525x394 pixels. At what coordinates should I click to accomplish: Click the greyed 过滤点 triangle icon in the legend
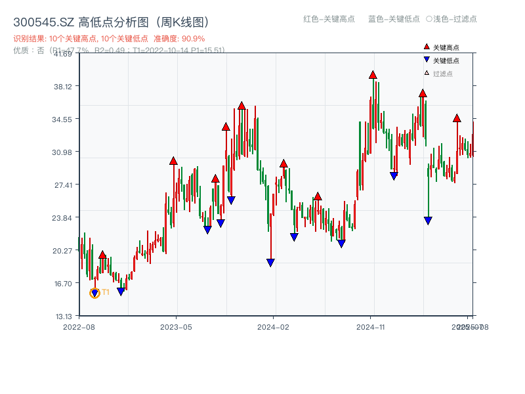(425, 71)
